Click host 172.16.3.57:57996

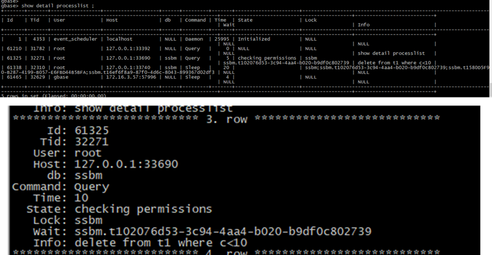point(131,77)
